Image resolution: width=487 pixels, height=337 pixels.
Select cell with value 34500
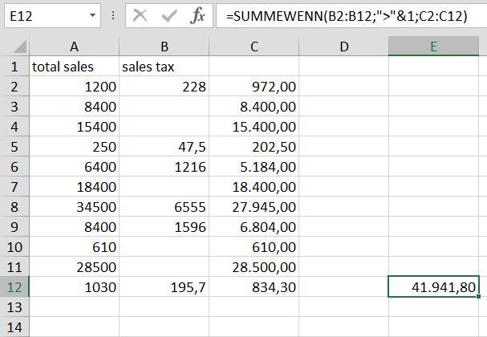[75, 207]
